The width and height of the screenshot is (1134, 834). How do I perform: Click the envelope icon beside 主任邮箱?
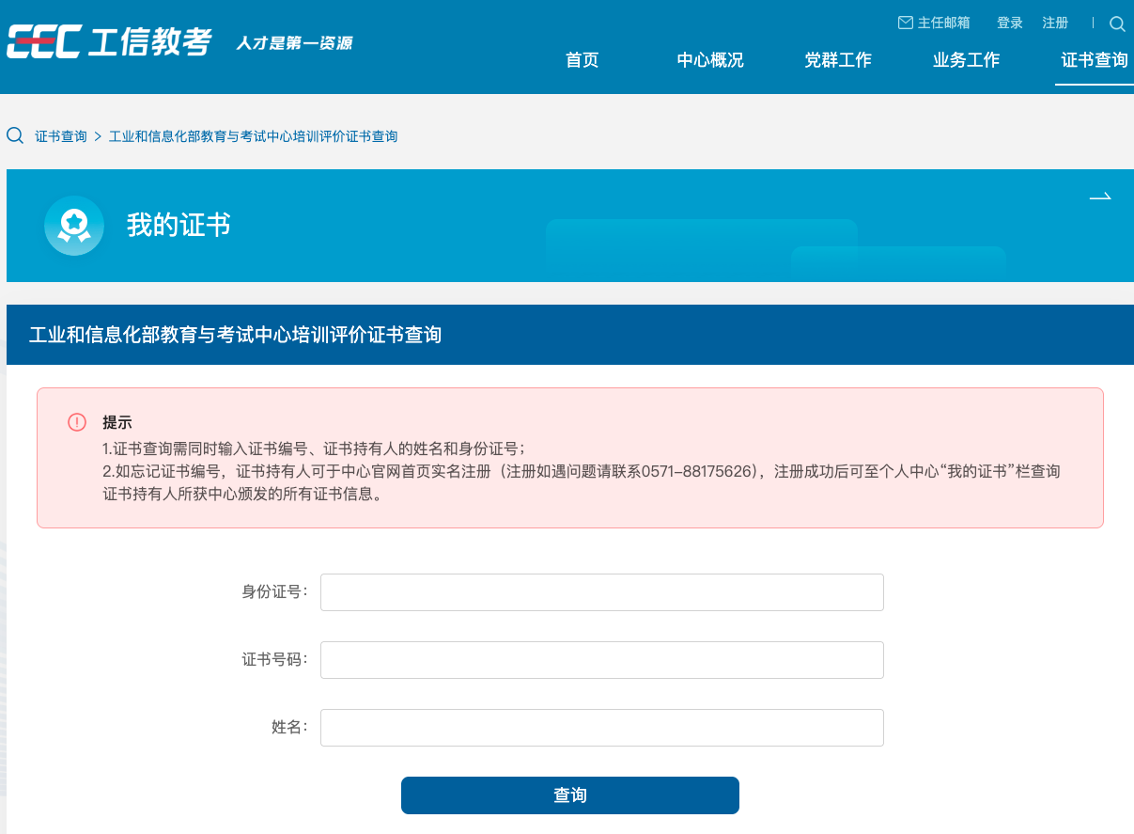click(906, 23)
